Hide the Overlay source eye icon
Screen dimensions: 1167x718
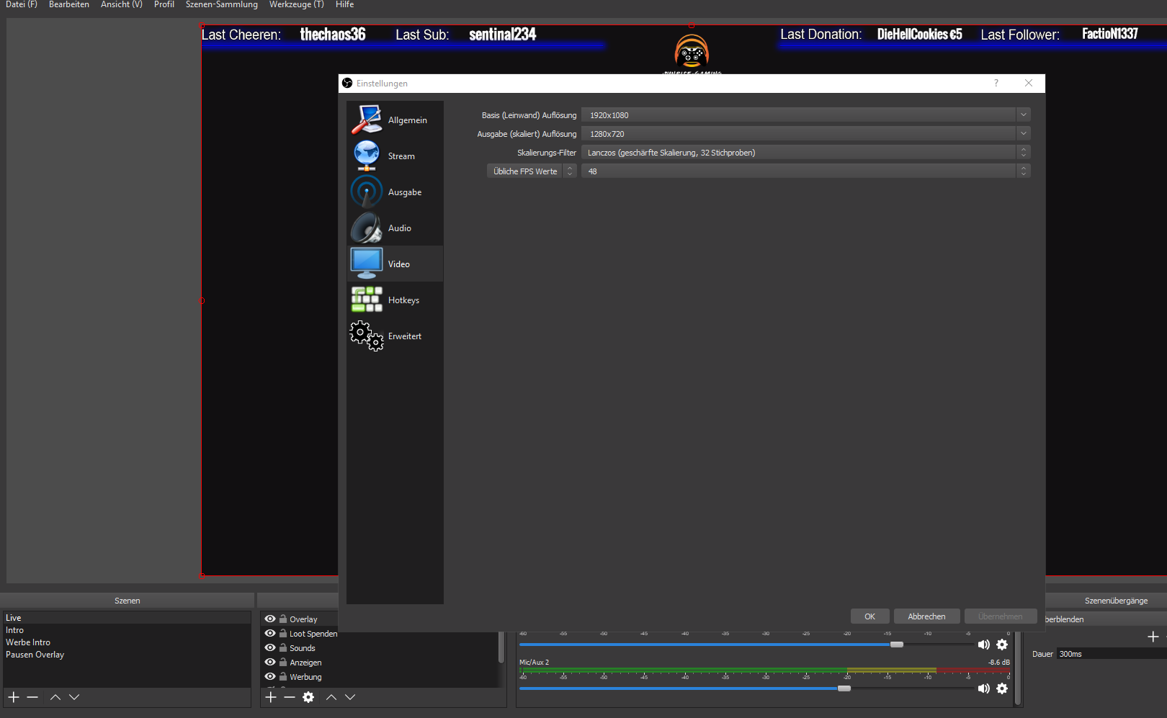click(270, 619)
